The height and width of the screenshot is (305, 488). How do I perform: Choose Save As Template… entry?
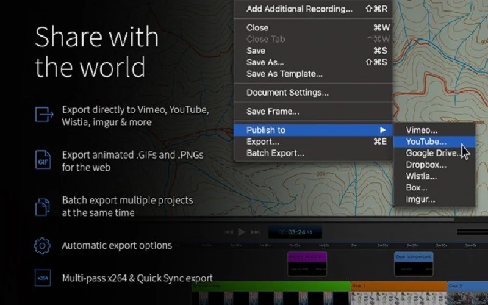(313, 74)
